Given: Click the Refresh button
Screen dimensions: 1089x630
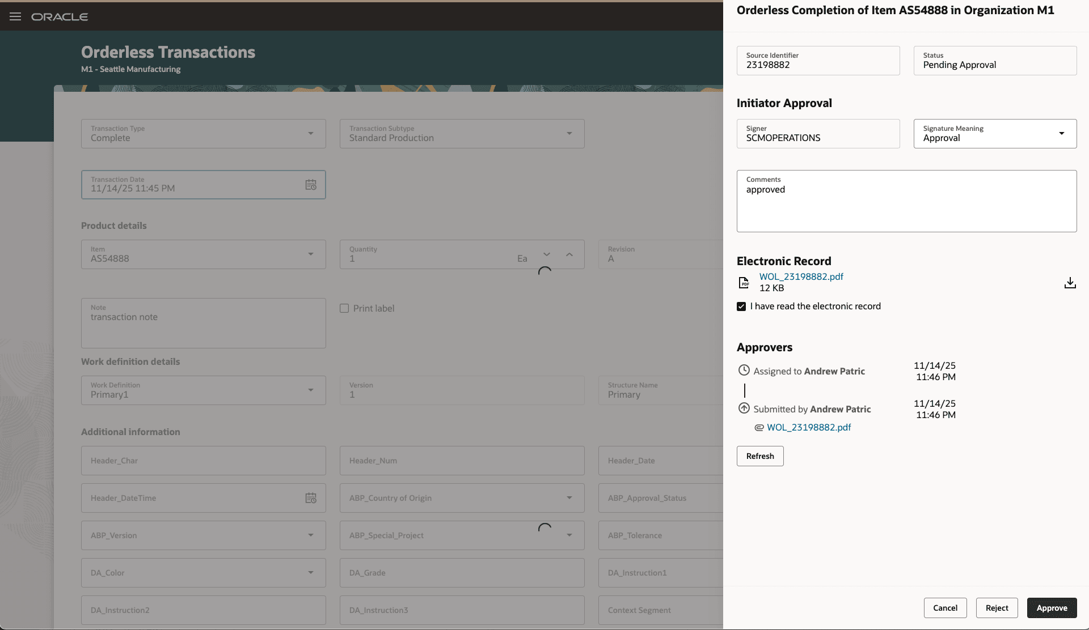Looking at the screenshot, I should (x=759, y=456).
